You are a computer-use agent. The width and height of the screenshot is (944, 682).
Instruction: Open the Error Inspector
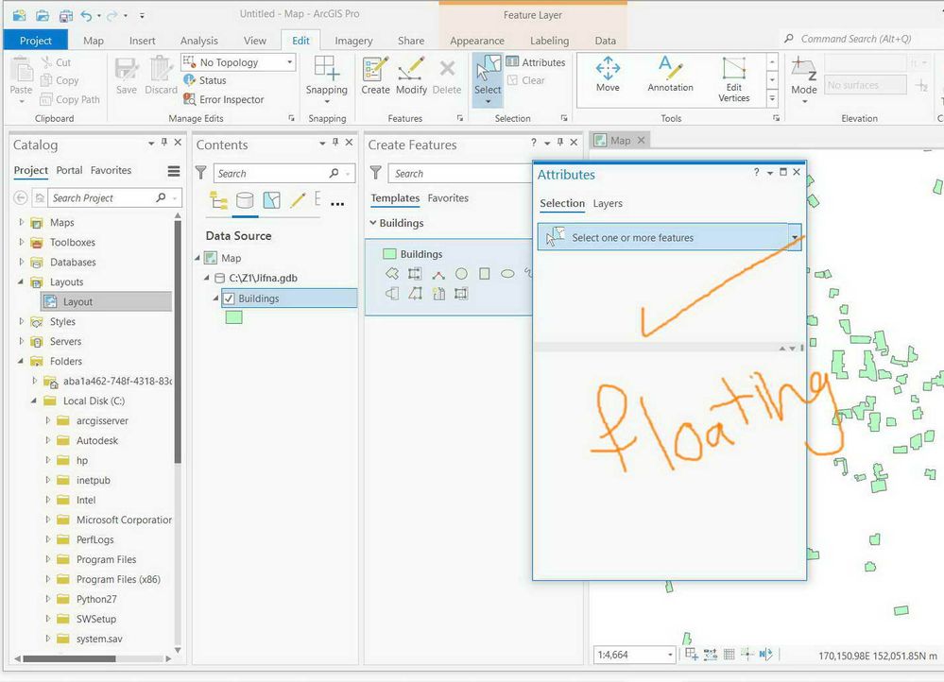[x=224, y=99]
